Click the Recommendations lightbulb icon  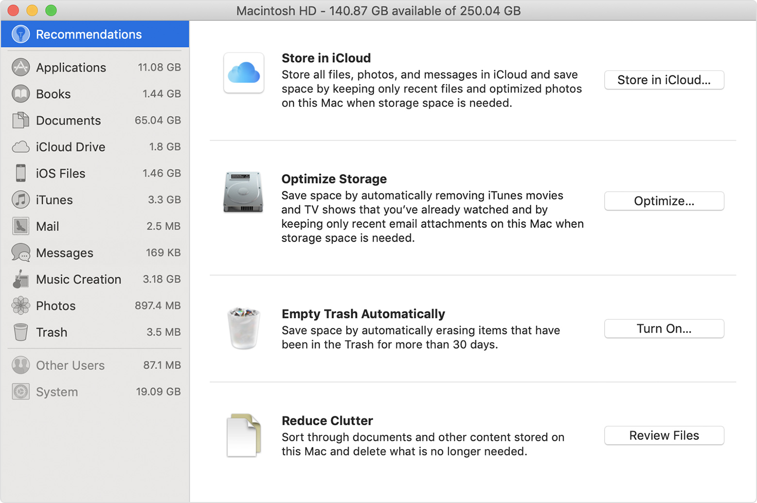20,34
